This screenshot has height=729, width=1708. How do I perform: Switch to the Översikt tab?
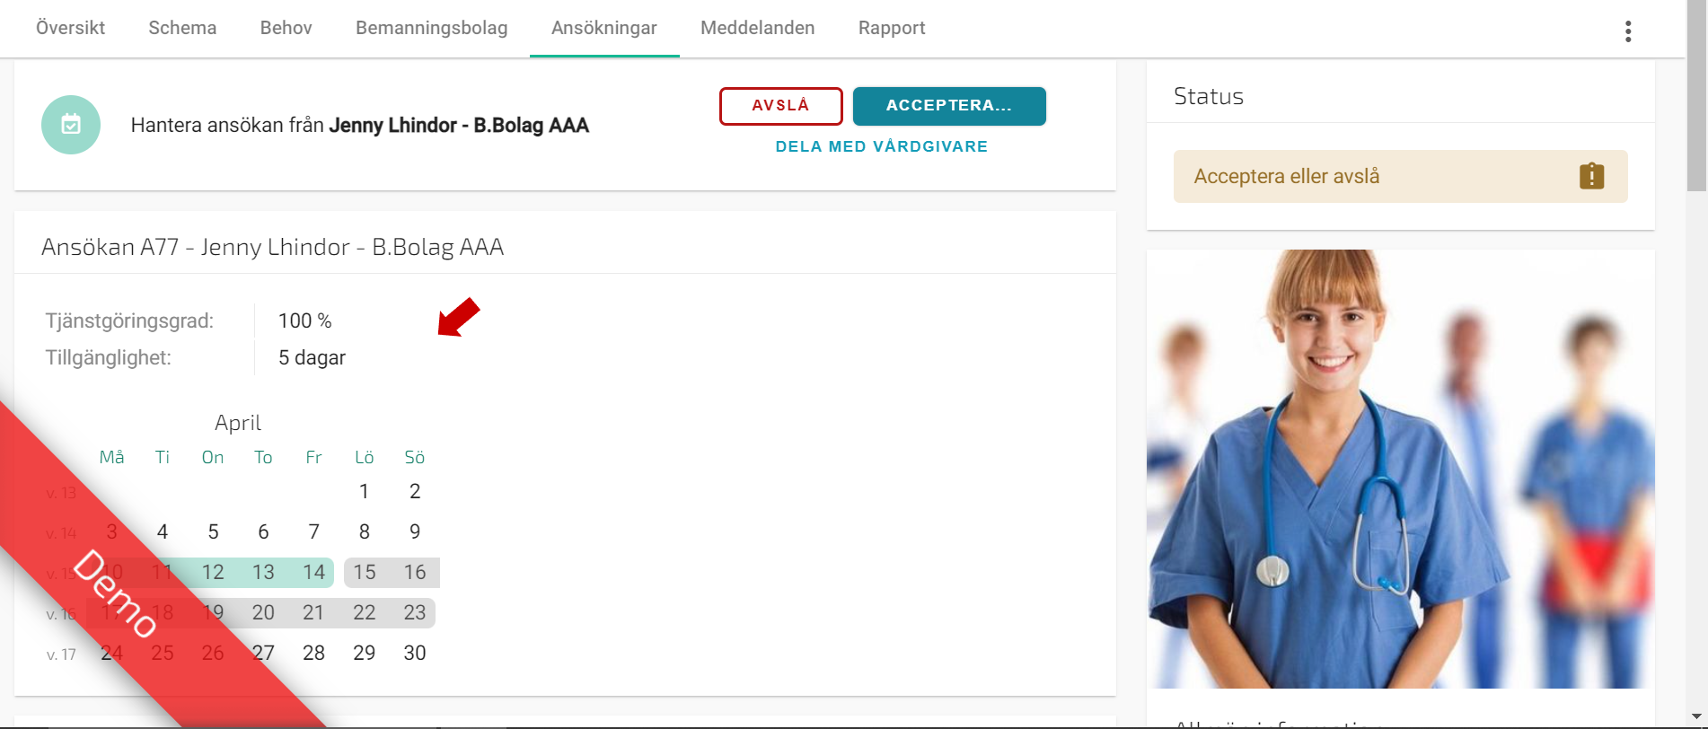pos(70,28)
